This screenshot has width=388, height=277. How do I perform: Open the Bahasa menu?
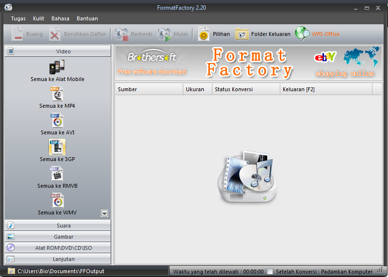click(60, 18)
